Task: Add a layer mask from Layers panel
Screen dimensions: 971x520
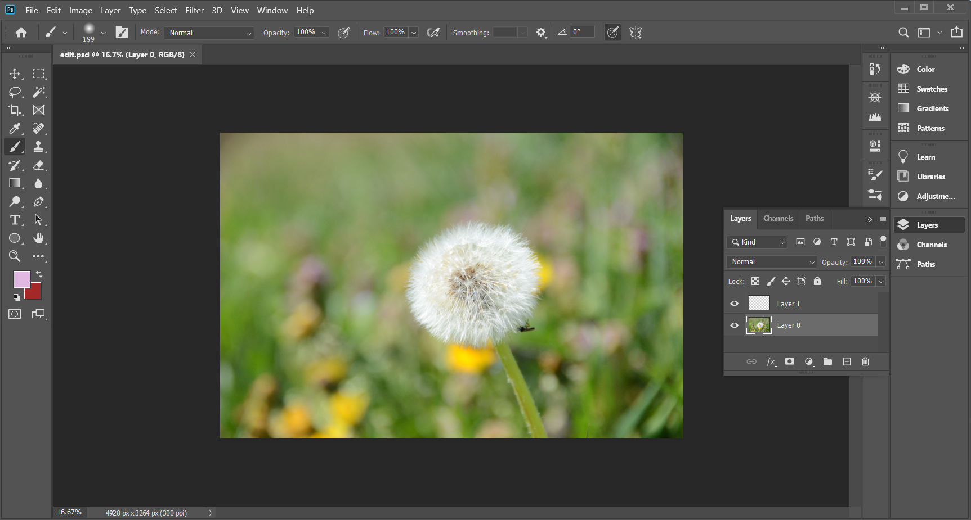Action: point(790,361)
